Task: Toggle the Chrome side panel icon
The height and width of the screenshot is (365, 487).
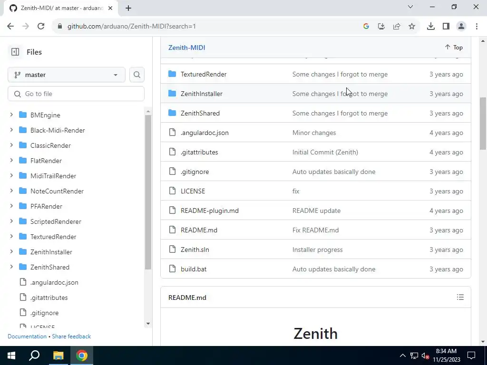Action: click(446, 27)
